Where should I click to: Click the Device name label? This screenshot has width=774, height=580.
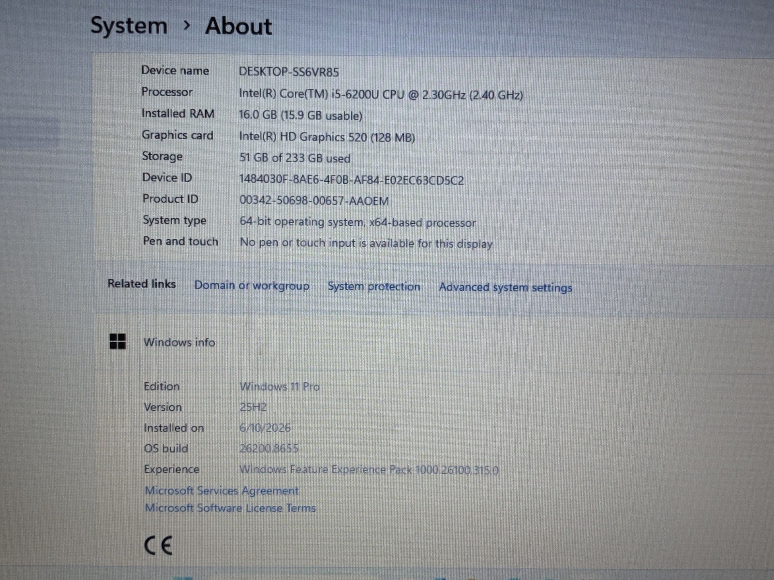click(x=175, y=71)
